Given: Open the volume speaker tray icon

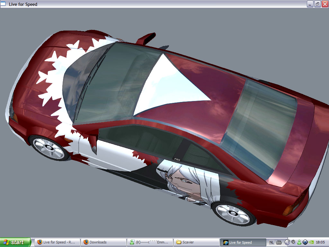Looking at the screenshot, I should tap(293, 242).
